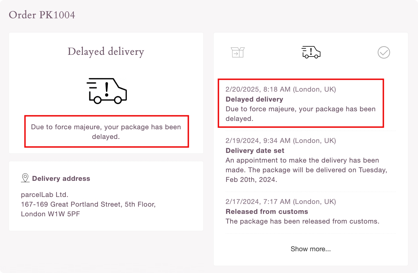Click the small delayed truck tracker icon
Viewport: 418px width, 273px height.
tap(311, 52)
